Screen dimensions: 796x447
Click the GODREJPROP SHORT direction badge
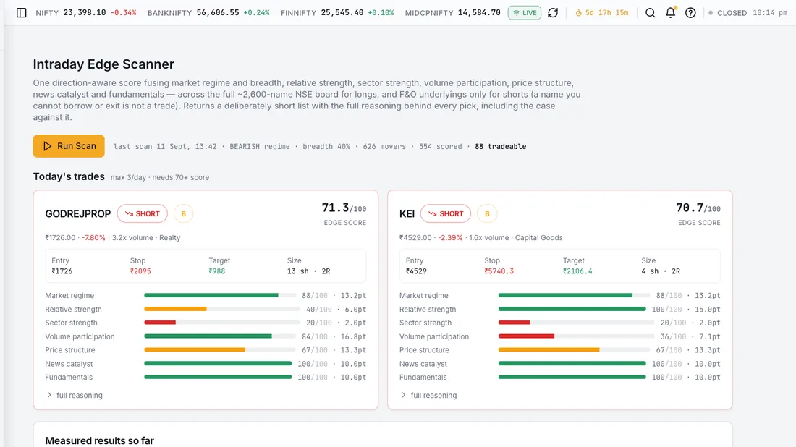(x=142, y=213)
